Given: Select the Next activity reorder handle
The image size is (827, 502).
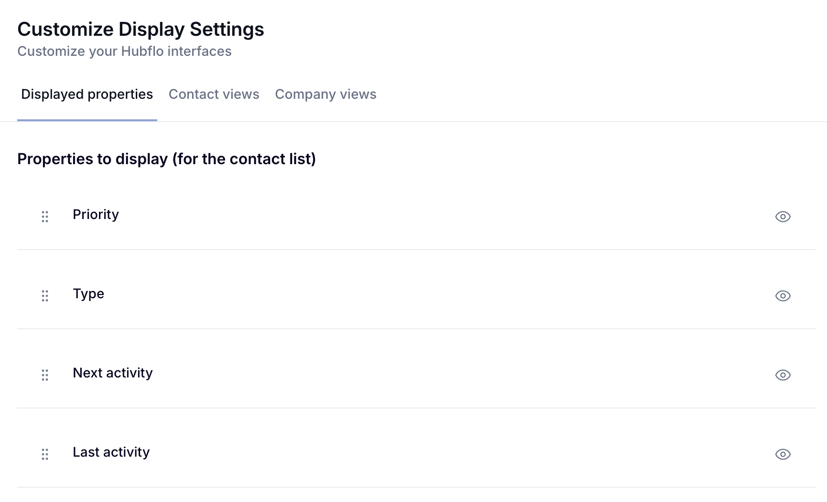Looking at the screenshot, I should click(x=45, y=375).
